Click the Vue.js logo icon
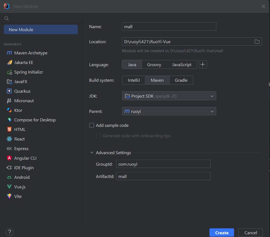This screenshot has width=270, height=237. click(x=9, y=187)
